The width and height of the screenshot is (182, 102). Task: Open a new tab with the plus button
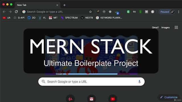point(65,5)
